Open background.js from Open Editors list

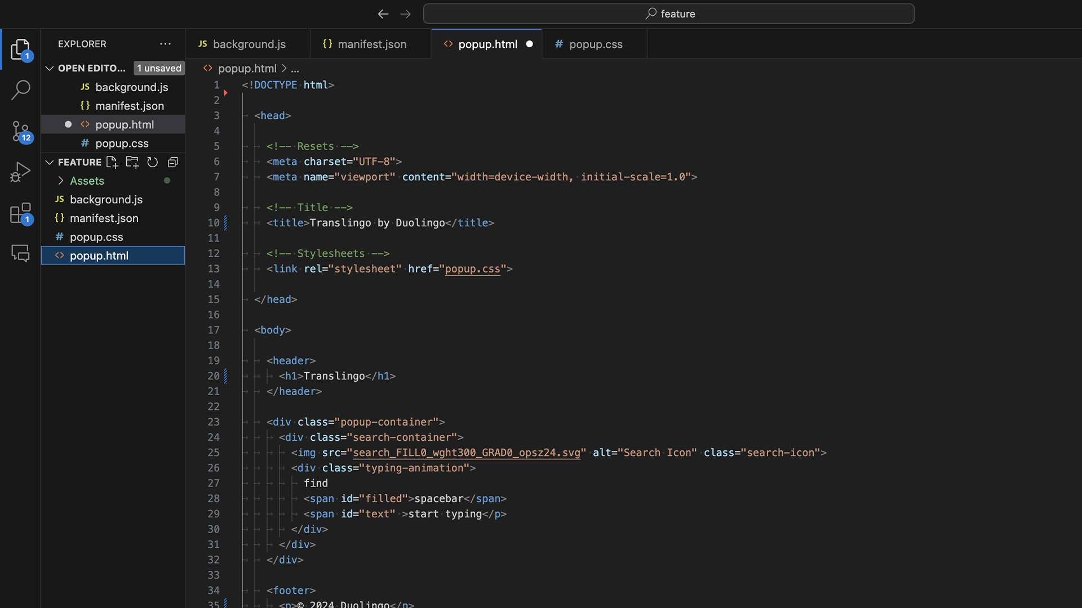113,87
